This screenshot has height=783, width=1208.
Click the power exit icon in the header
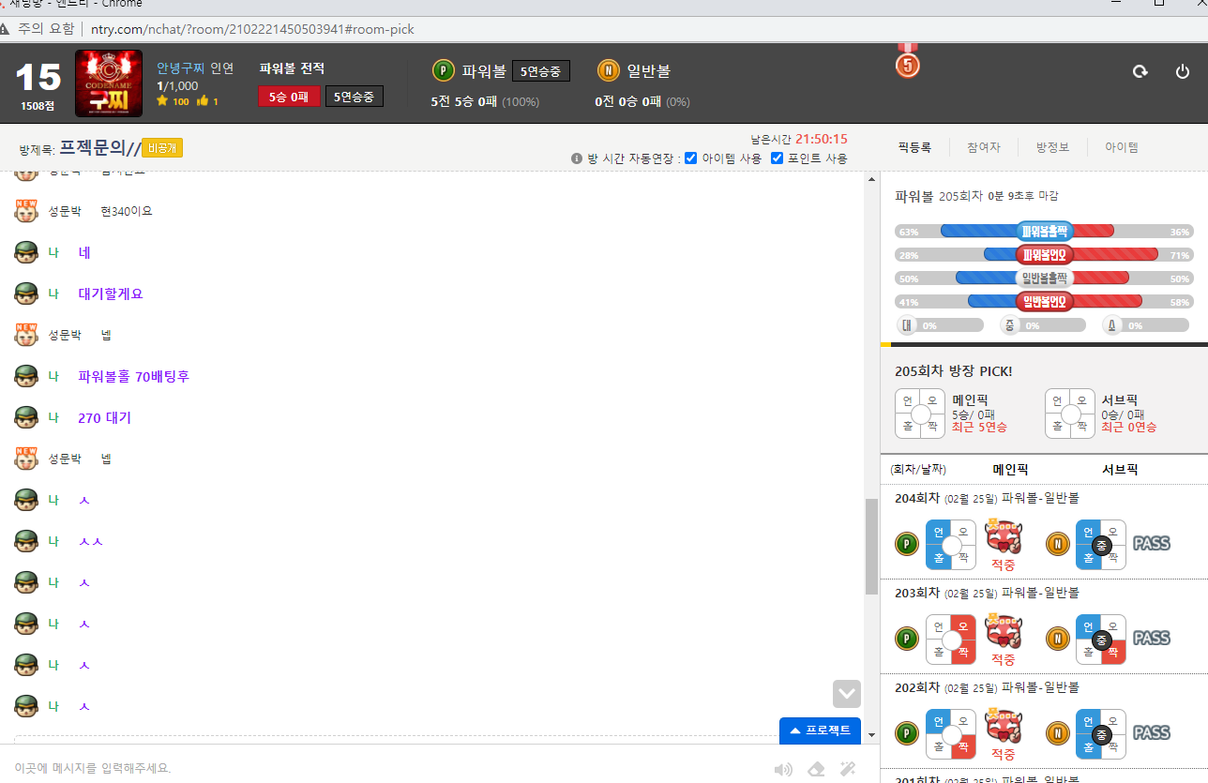(x=1183, y=71)
